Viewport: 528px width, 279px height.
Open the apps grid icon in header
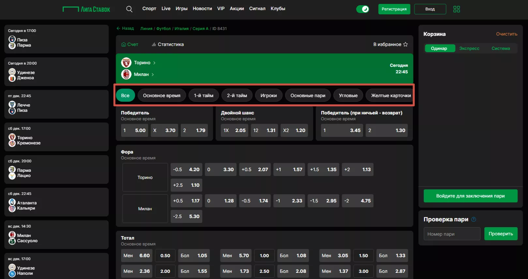456,9
